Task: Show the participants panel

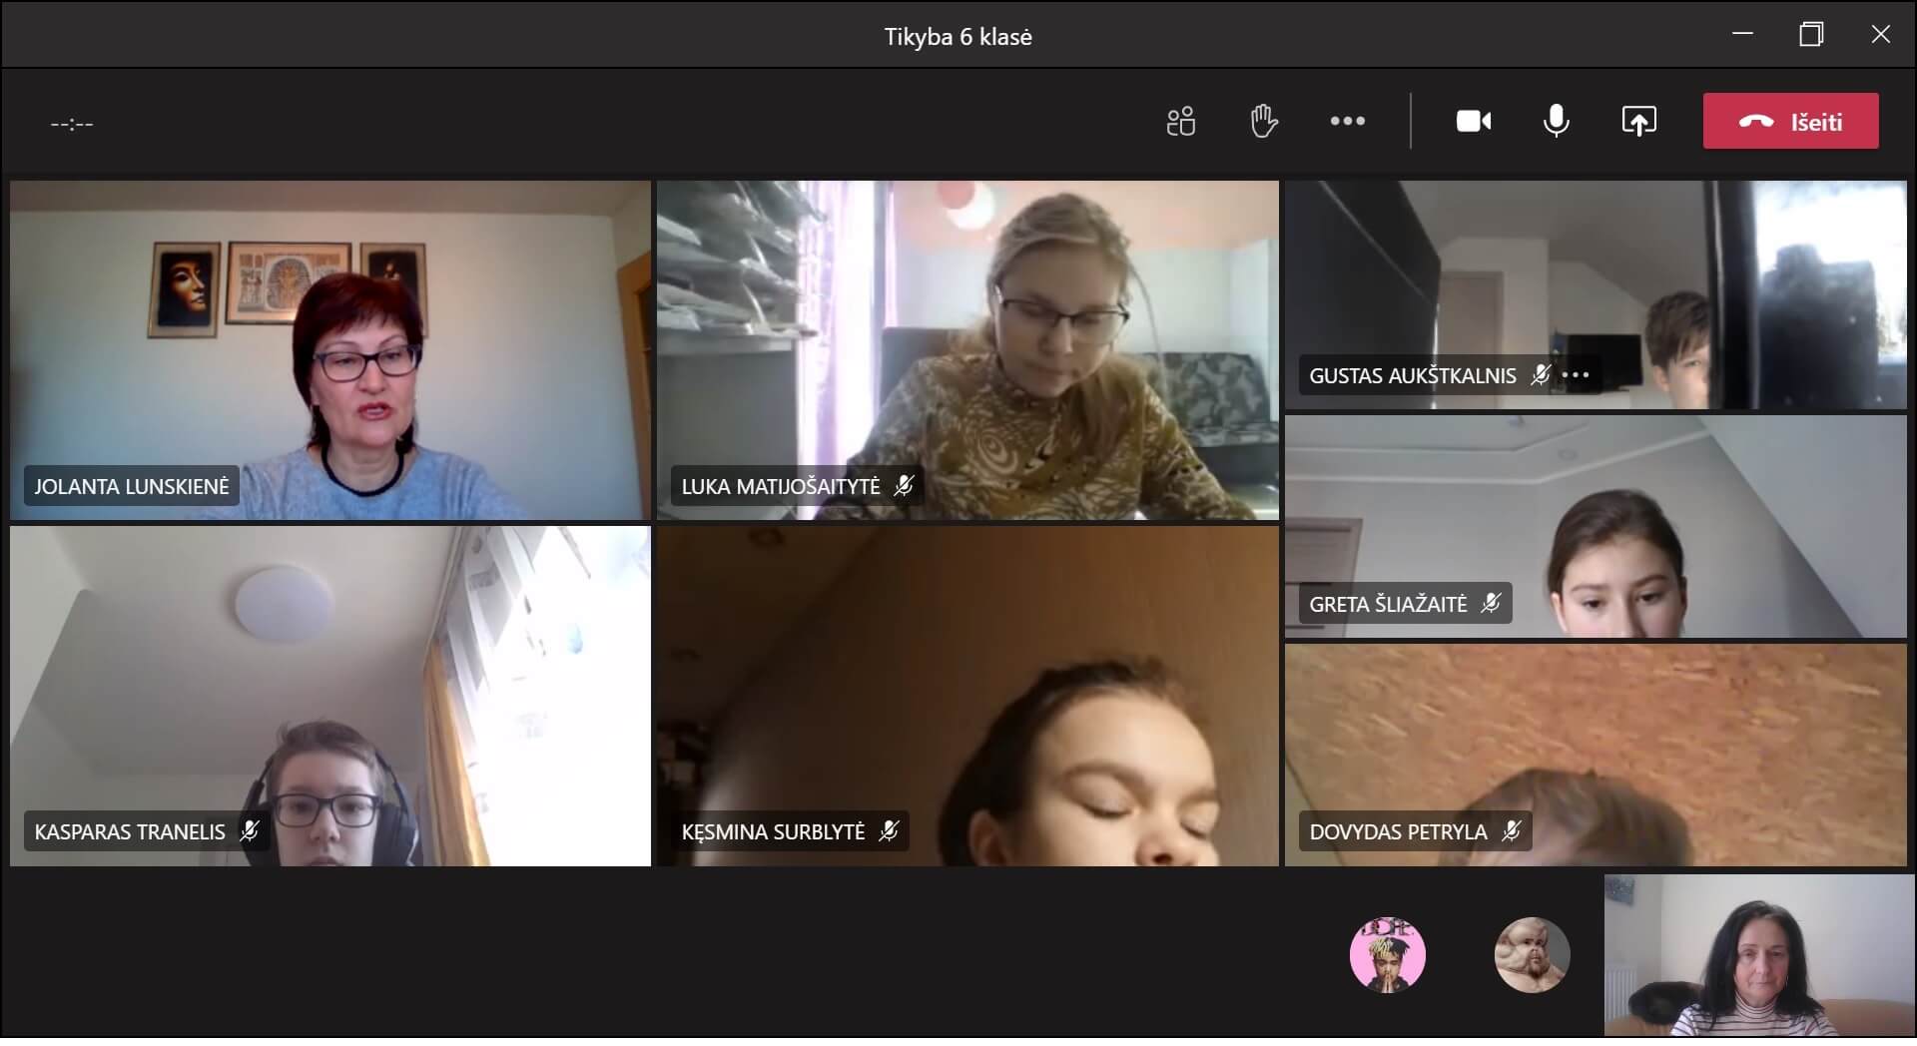Action: [1180, 122]
